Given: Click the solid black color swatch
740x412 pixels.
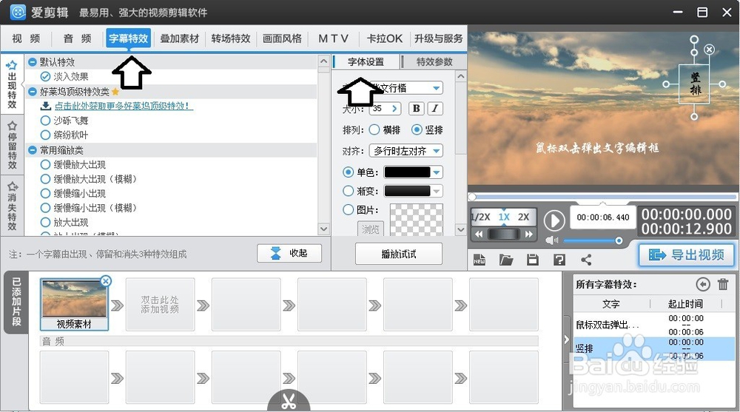Looking at the screenshot, I should tap(407, 172).
